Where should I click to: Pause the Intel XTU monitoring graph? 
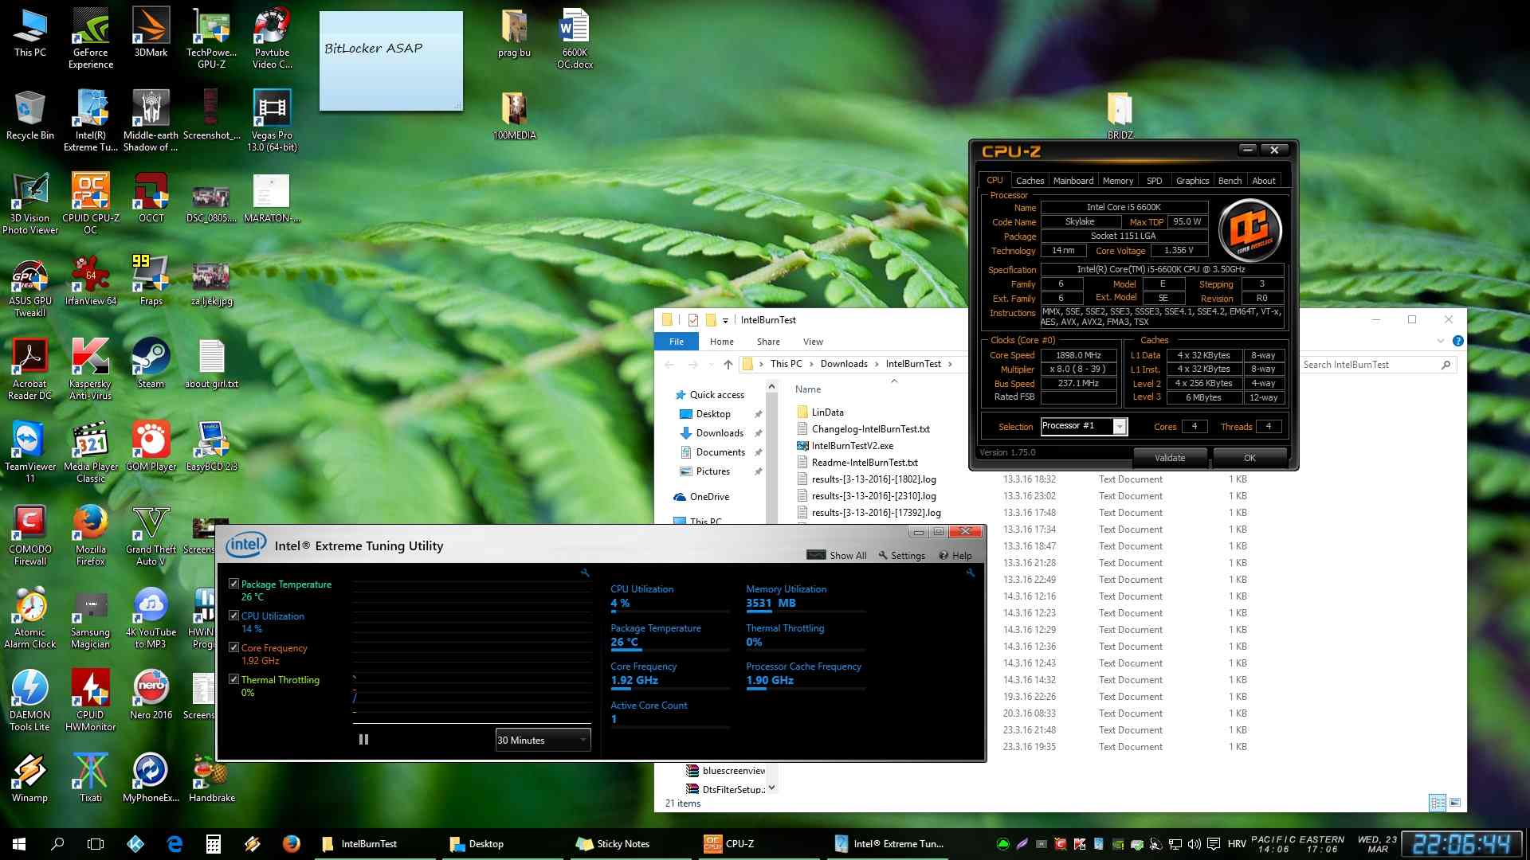click(x=363, y=740)
